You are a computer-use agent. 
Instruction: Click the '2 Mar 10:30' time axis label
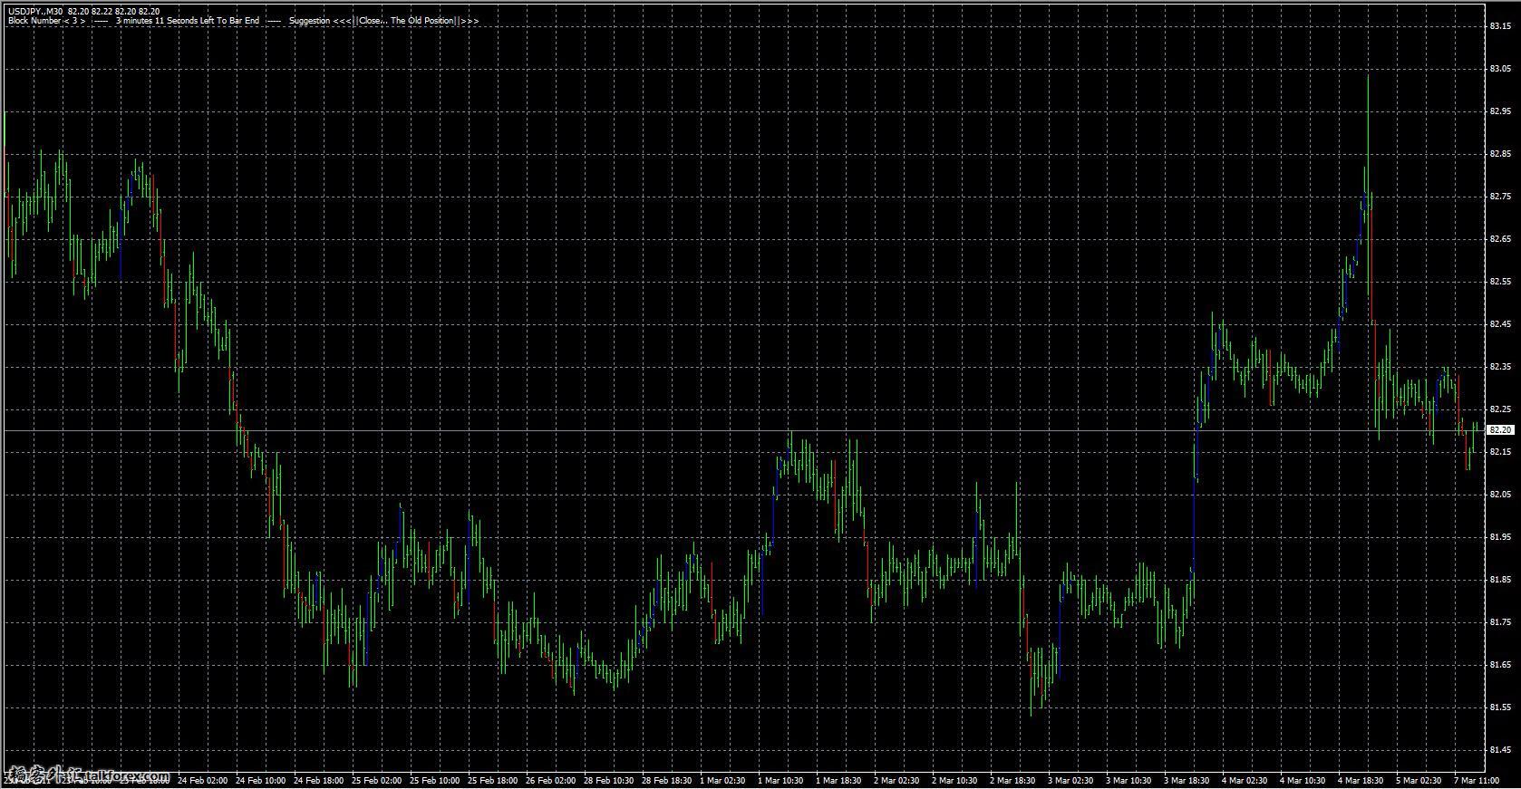[x=955, y=780]
